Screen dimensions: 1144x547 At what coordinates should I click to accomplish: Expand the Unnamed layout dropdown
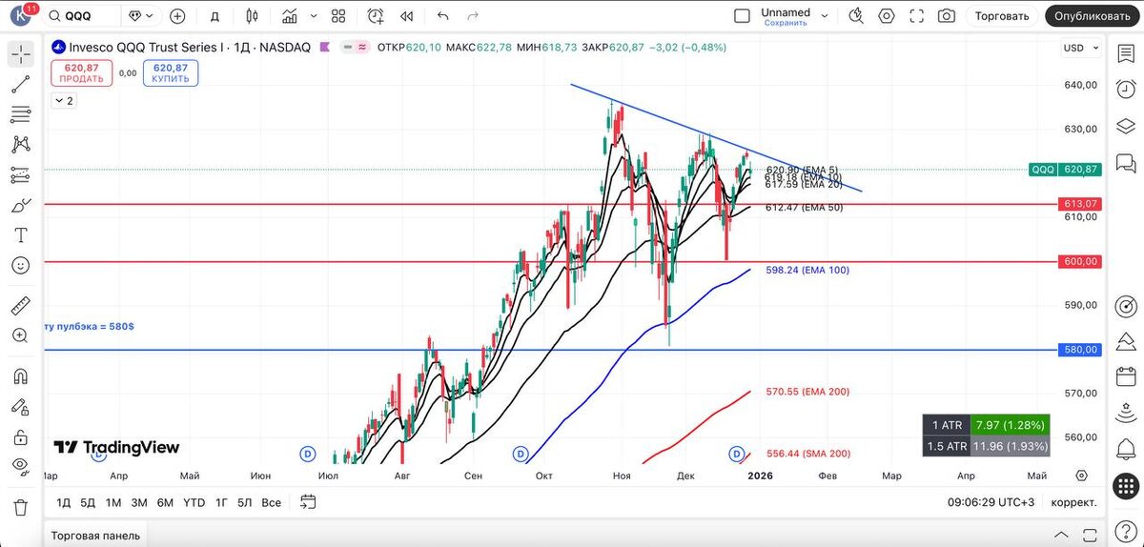click(x=826, y=16)
